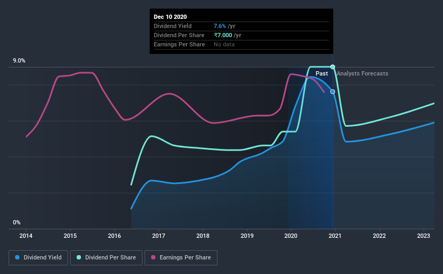Select the Dividend Yield data point marker
Viewport: 443px width, 274px height.
[332, 92]
